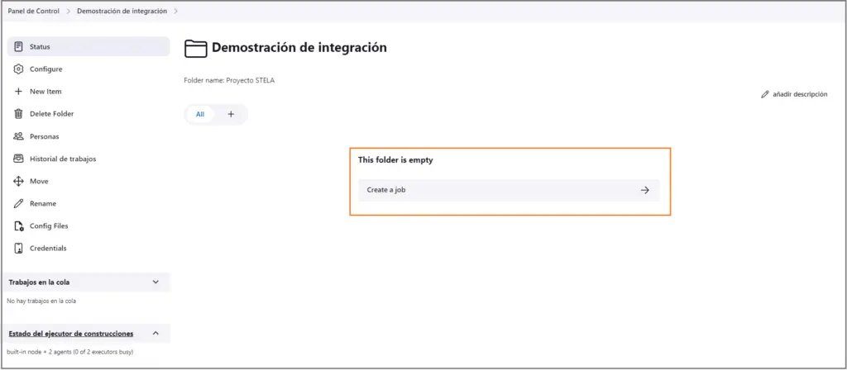Select the All view tab
This screenshot has height=370, width=847.
click(x=200, y=114)
